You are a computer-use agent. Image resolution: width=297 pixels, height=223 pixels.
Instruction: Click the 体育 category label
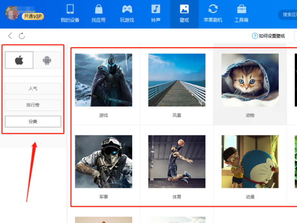tap(177, 197)
